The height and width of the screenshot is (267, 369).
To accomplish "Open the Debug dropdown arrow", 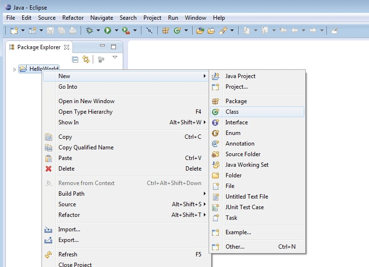I will 98,30.
